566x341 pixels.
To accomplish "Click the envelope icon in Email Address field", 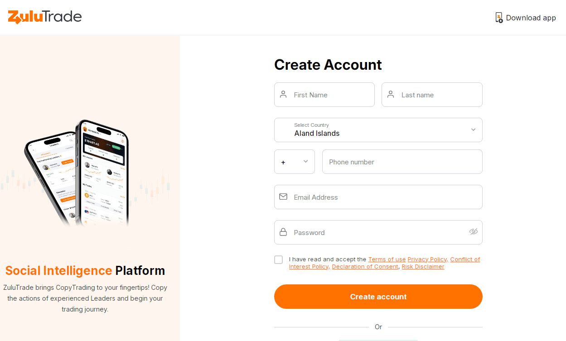I will click(283, 197).
